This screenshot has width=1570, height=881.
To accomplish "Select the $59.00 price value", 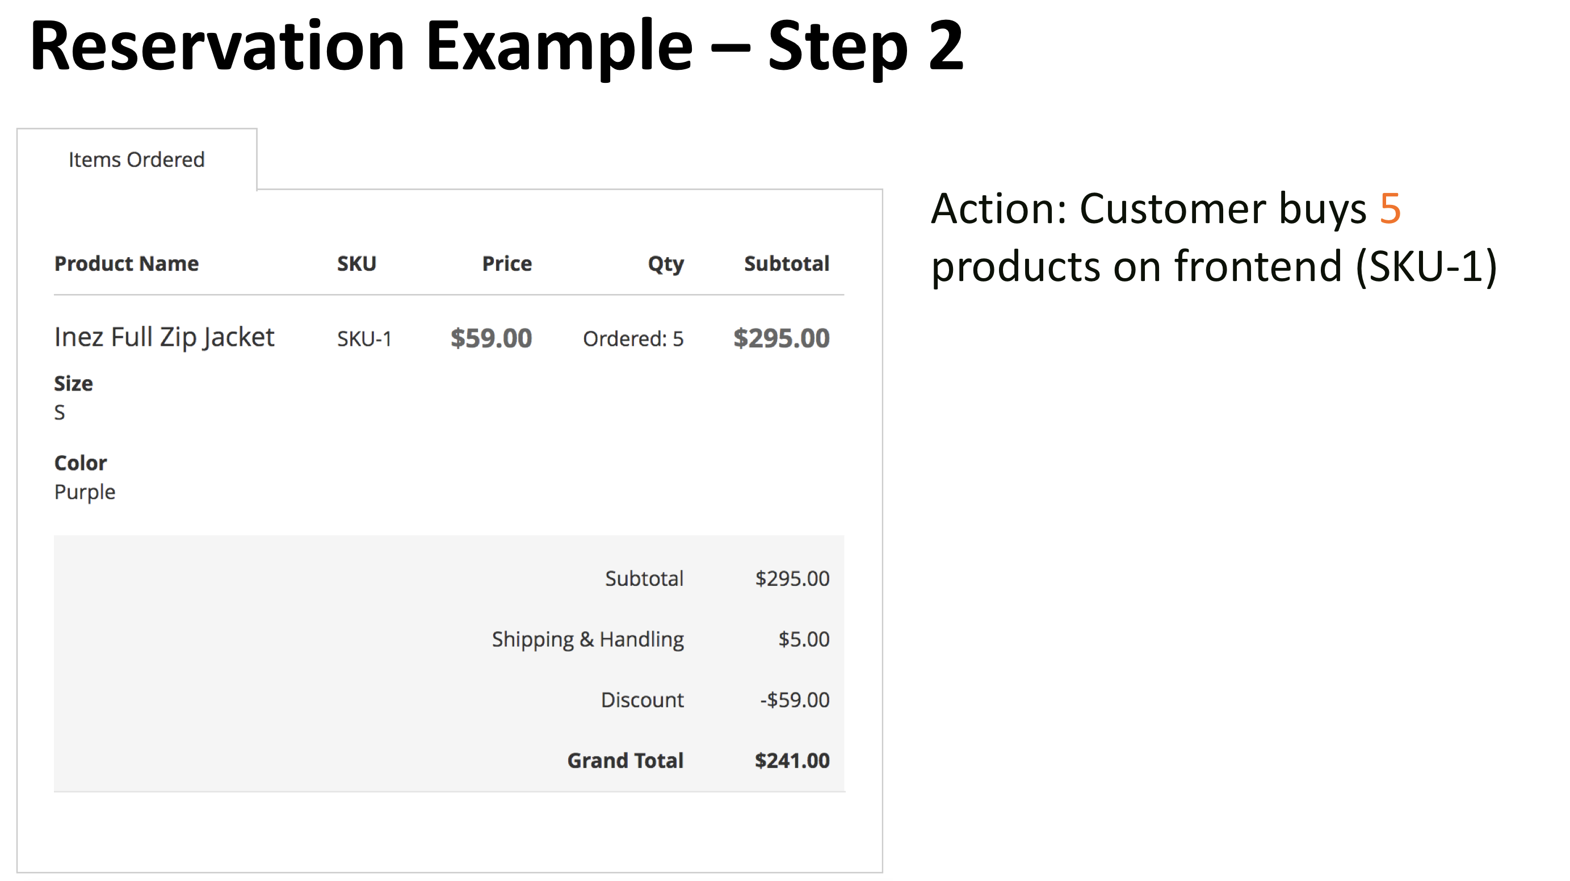I will (x=491, y=337).
